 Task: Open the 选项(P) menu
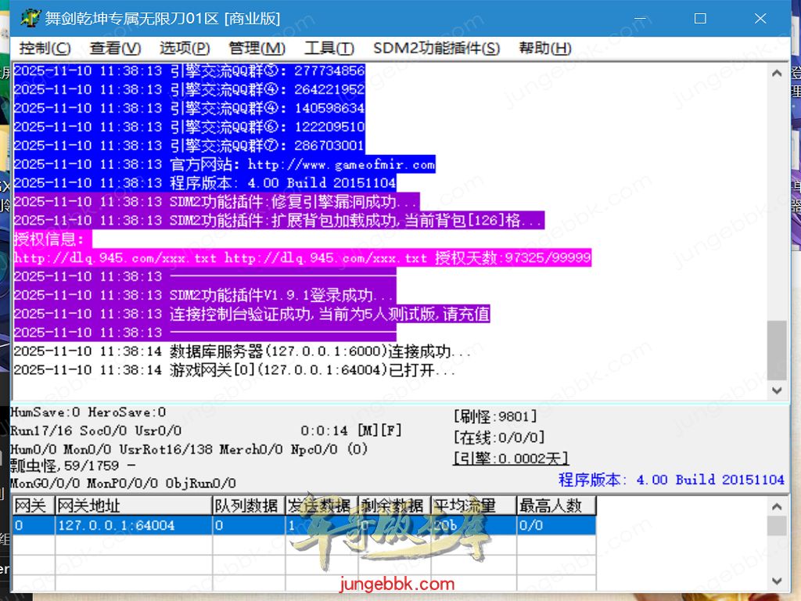point(185,49)
